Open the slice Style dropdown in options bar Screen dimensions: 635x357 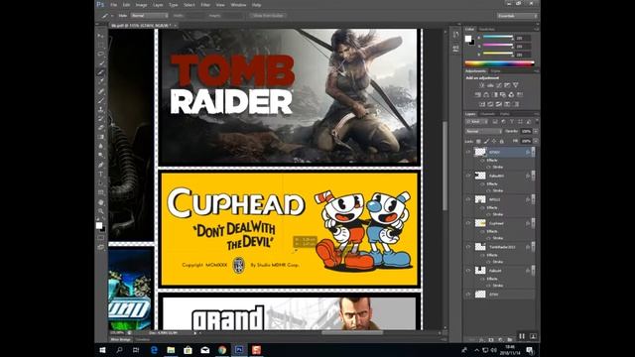coord(149,16)
